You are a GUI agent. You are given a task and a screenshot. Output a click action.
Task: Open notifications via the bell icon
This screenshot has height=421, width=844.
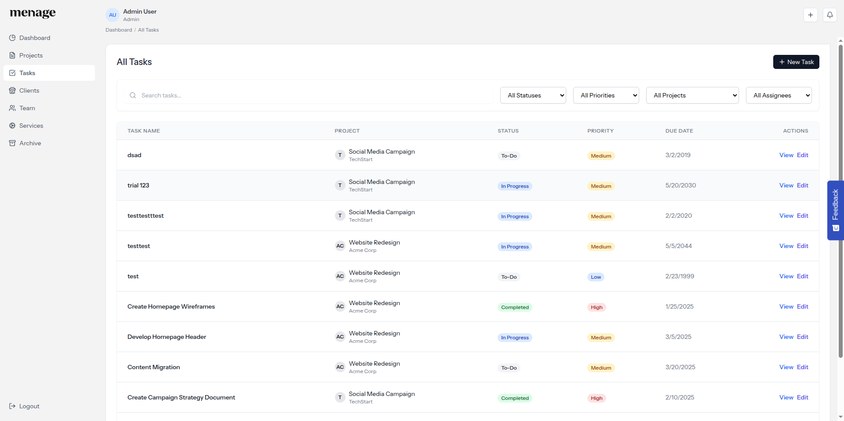[830, 14]
